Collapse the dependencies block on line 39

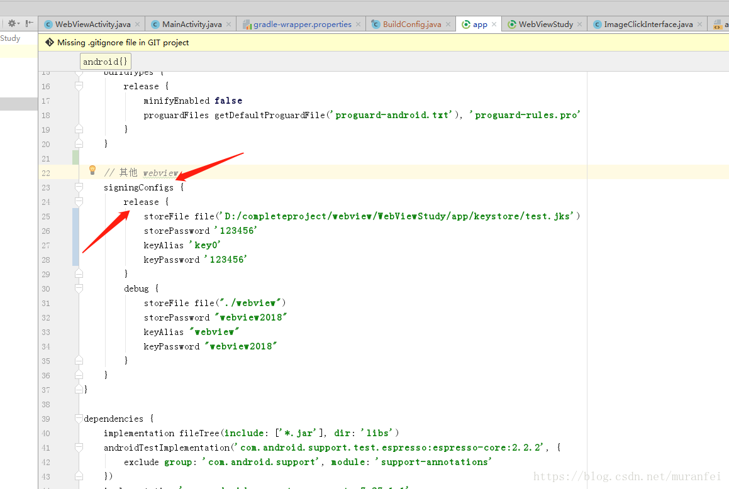click(x=79, y=419)
